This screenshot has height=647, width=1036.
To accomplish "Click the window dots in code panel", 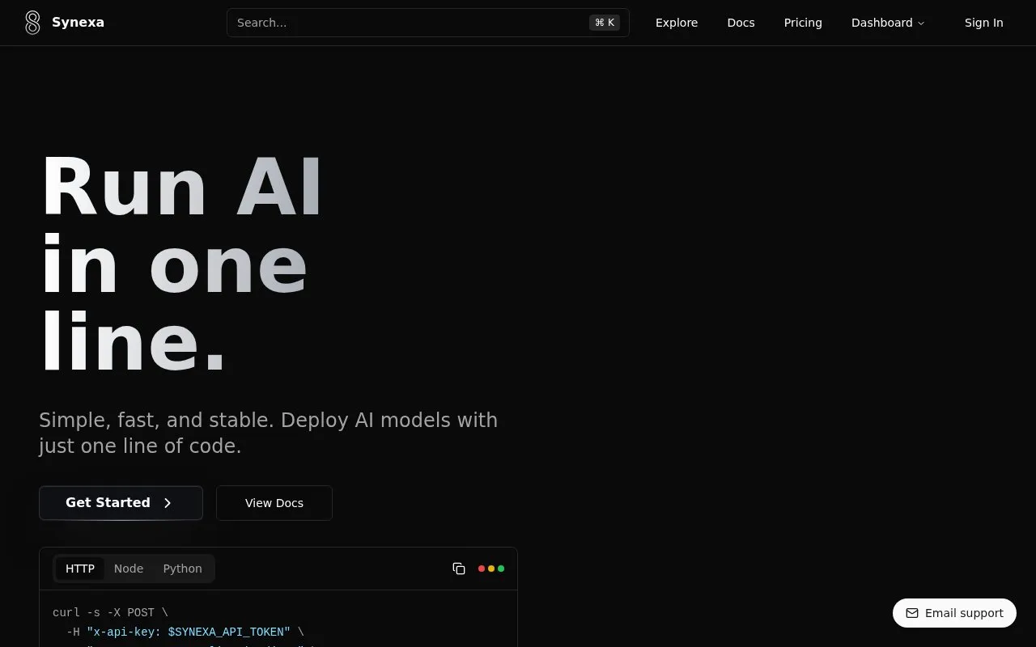I will [491, 569].
